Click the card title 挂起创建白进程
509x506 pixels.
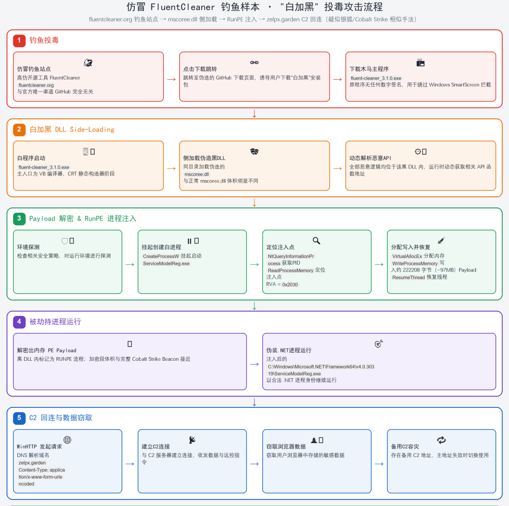click(x=161, y=247)
